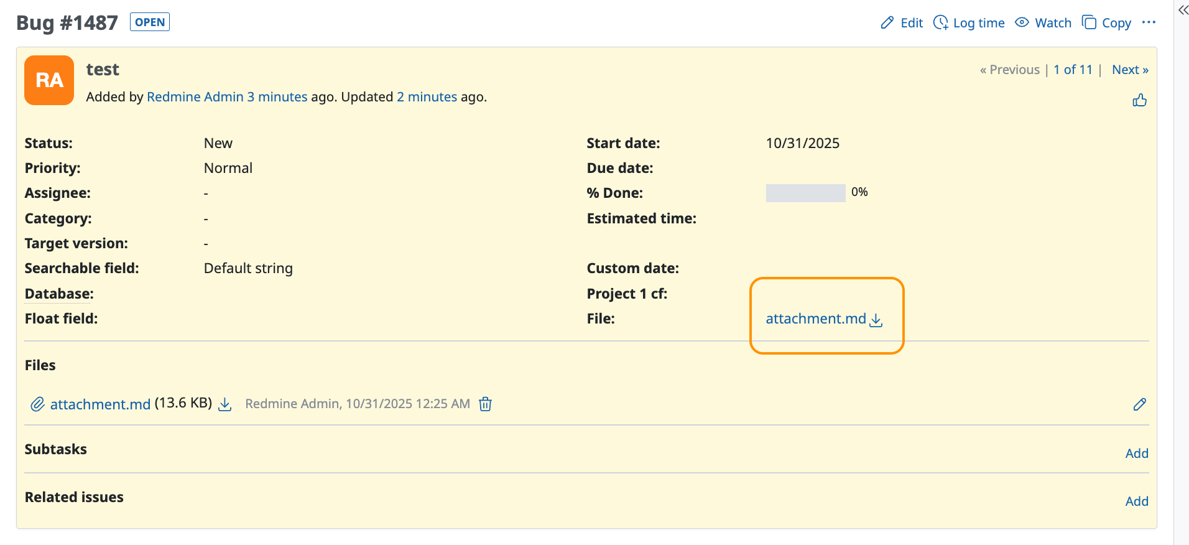Click the '2 minutes' updated time link
The width and height of the screenshot is (1189, 545).
click(427, 97)
